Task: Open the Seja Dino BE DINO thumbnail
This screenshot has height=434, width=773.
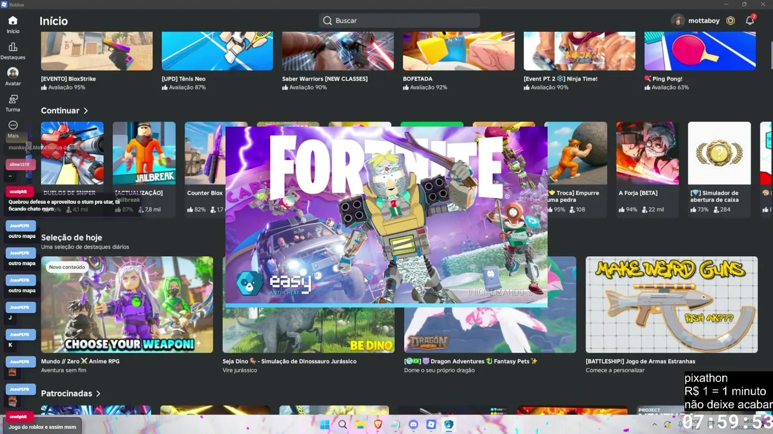Action: point(309,330)
